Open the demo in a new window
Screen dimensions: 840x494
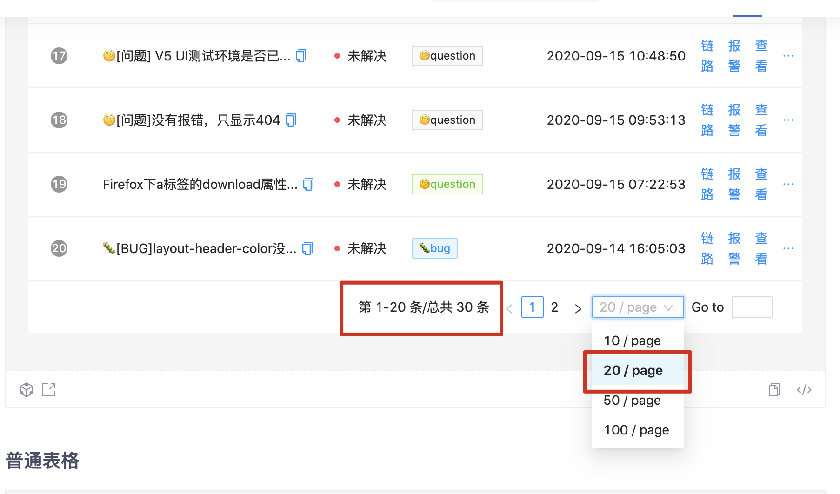point(49,390)
